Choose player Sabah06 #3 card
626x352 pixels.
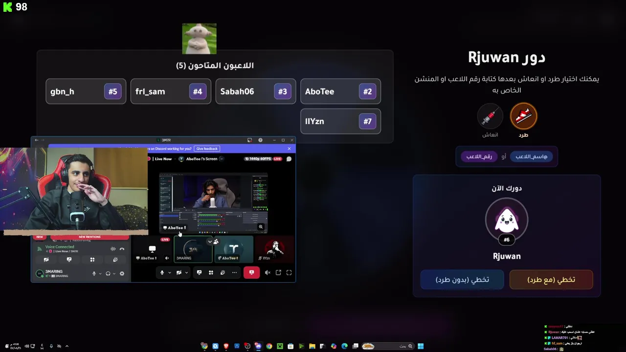coord(256,91)
